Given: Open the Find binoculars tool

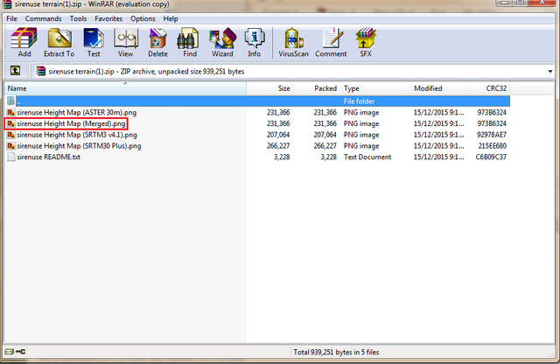Looking at the screenshot, I should click(189, 43).
